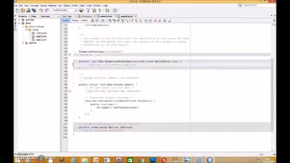Screen dimensions: 290x163
Task: Click the Uncomment code icon in editor toolbar
Action: [x=169, y=20]
